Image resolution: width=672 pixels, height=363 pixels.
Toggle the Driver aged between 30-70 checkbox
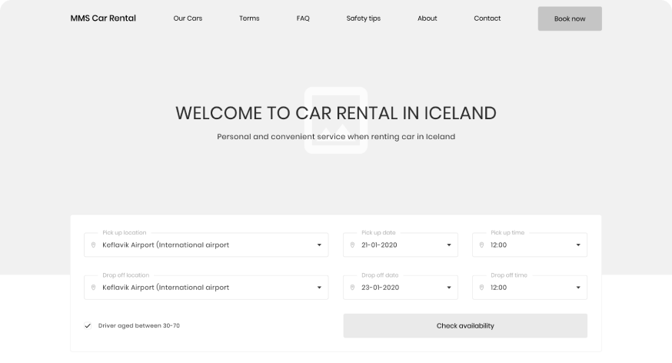click(x=88, y=326)
